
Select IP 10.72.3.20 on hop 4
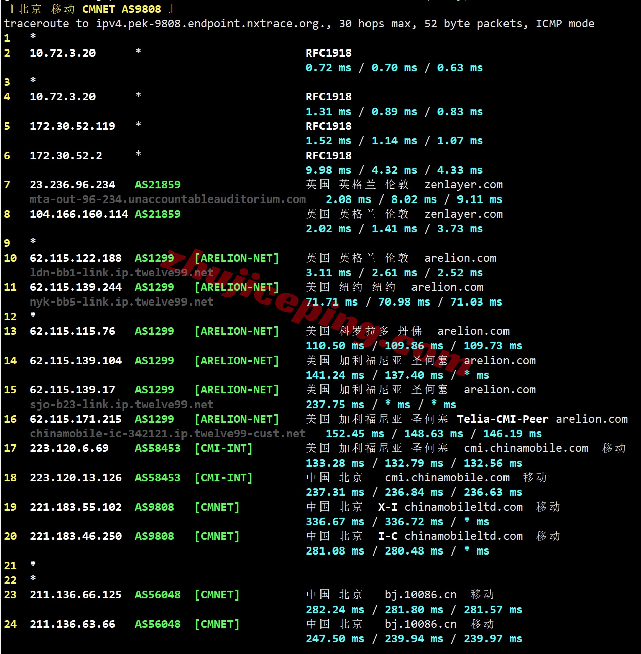coord(63,97)
